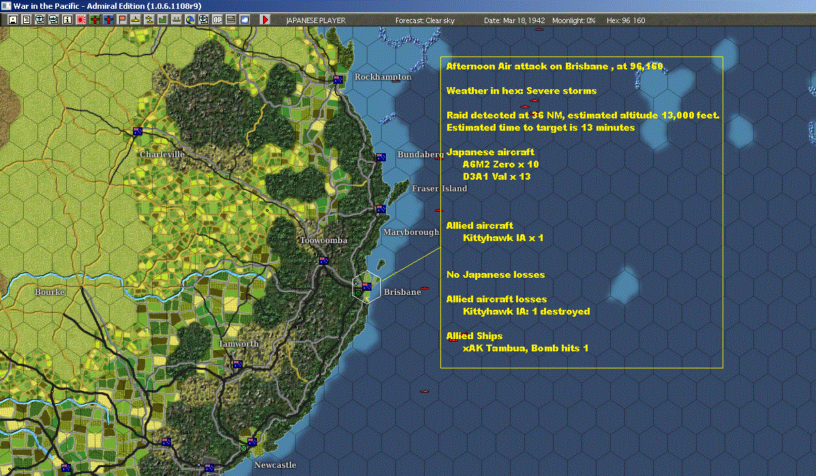Click 'D3A1 Val x 13' report line
This screenshot has width=816, height=476.
[x=496, y=176]
